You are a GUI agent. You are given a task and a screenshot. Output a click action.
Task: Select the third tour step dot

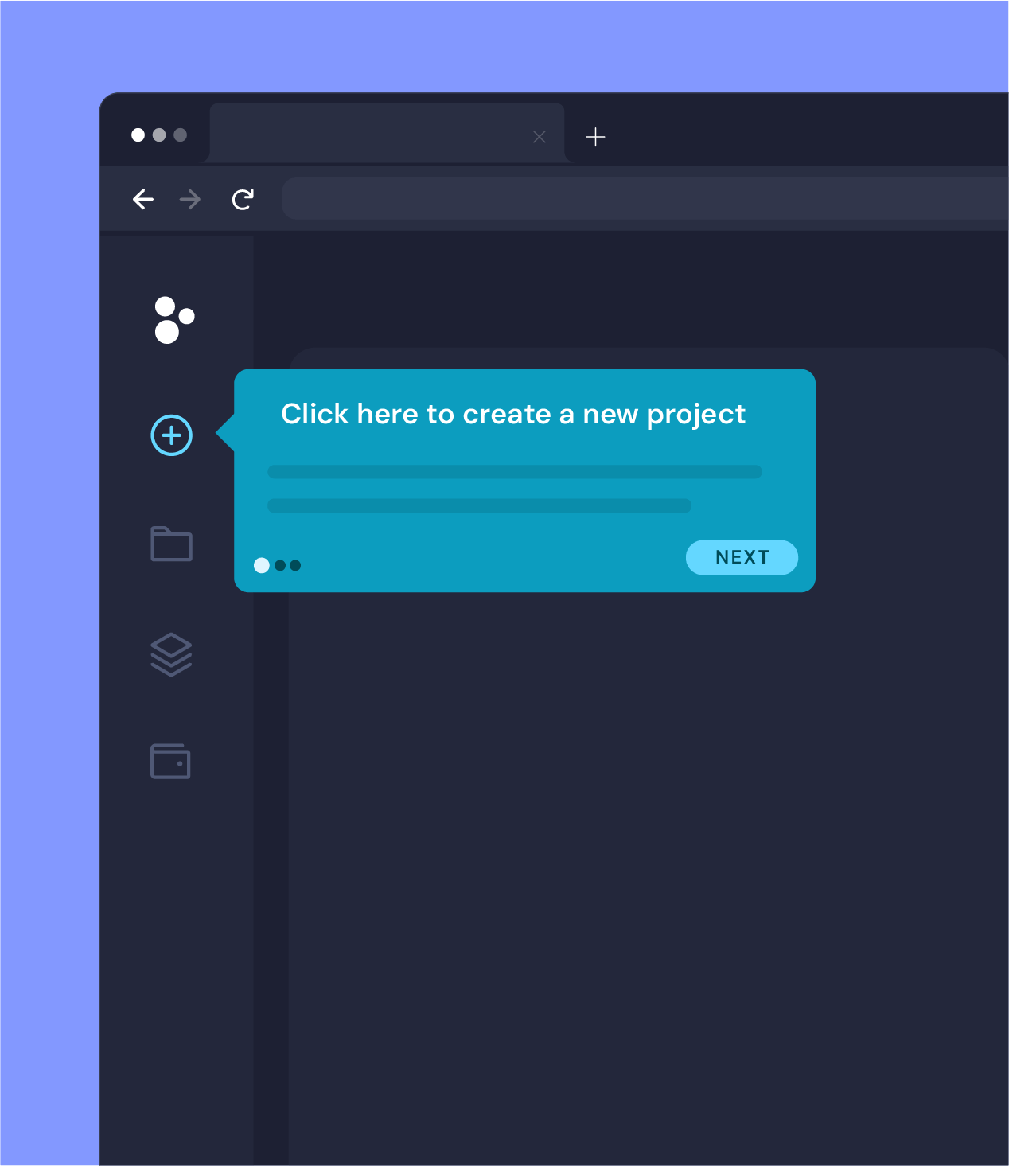tap(295, 566)
